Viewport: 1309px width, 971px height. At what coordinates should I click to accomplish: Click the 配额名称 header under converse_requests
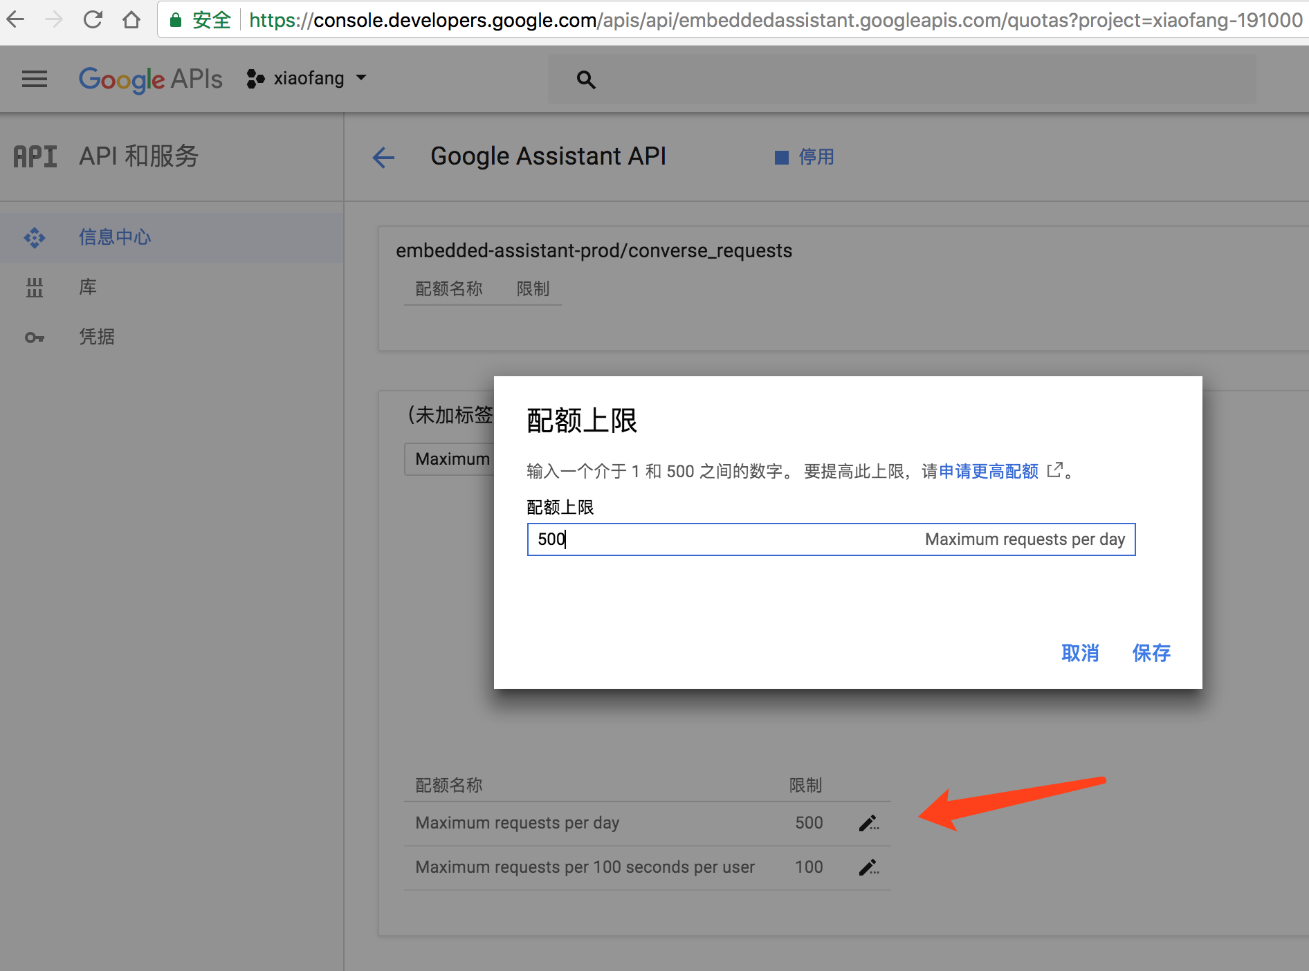pyautogui.click(x=448, y=289)
